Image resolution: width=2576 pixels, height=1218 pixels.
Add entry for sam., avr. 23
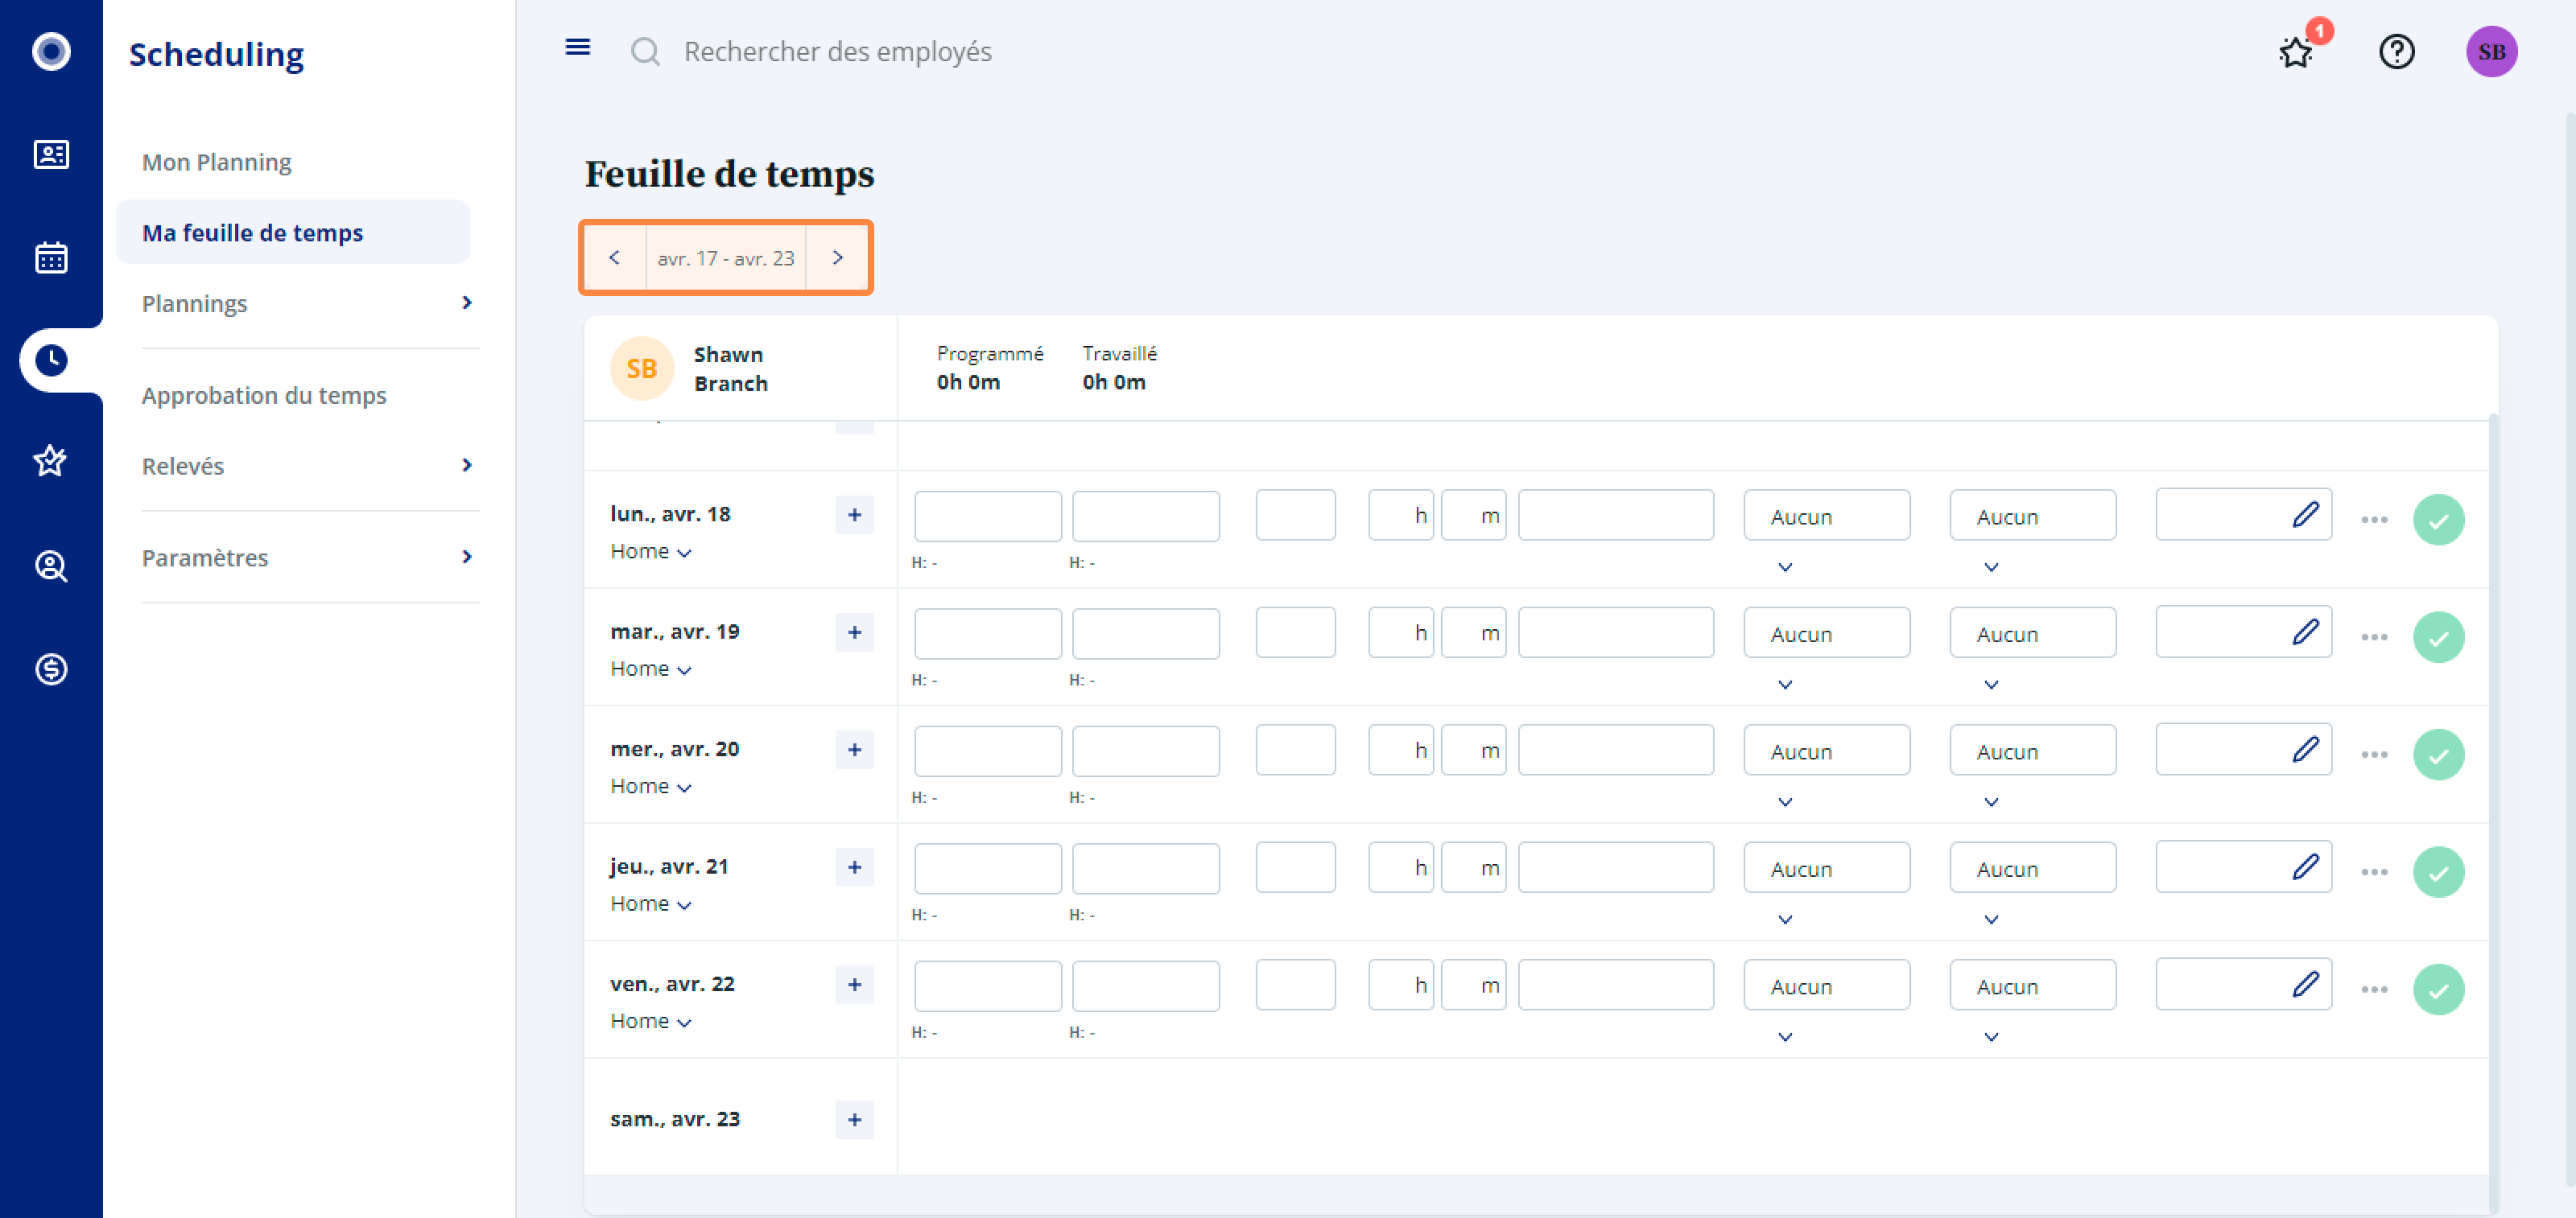pyautogui.click(x=854, y=1119)
